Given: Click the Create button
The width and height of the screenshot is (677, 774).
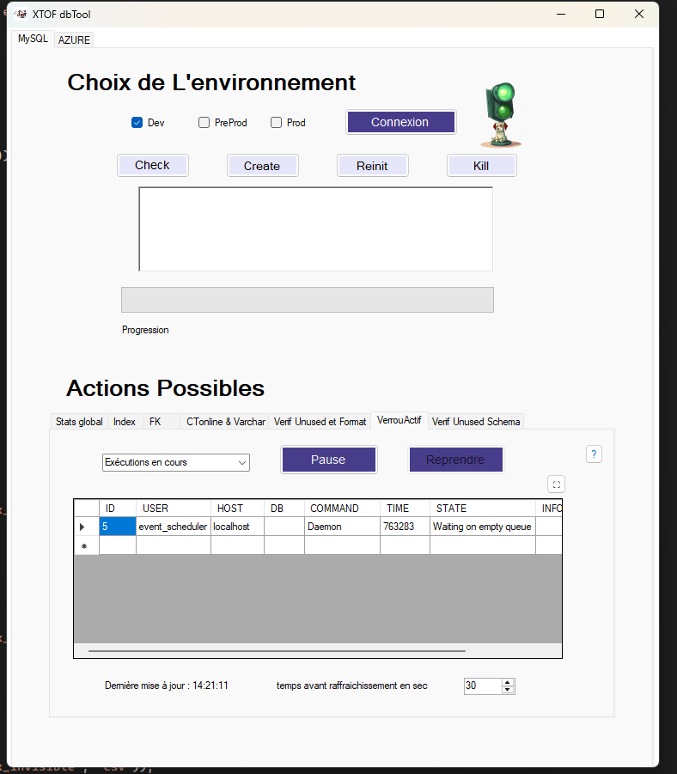Looking at the screenshot, I should pos(262,165).
